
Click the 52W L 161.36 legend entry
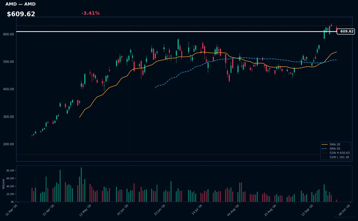[x=336, y=157]
